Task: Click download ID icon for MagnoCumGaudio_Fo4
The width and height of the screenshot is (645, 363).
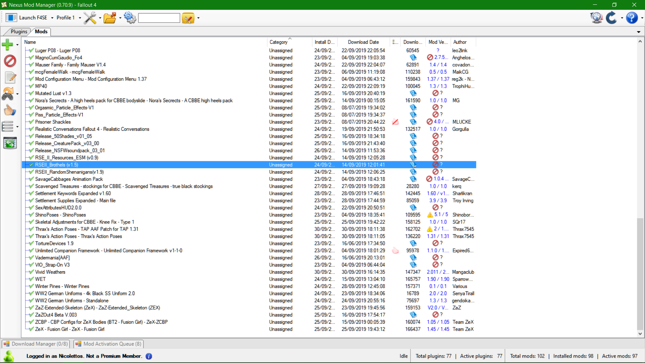Action: [x=413, y=57]
